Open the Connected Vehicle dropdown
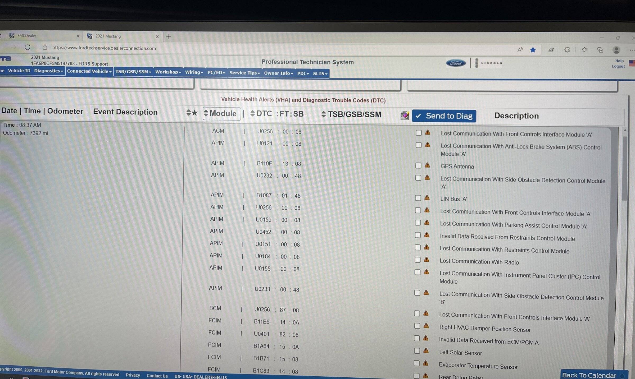Image resolution: width=635 pixels, height=379 pixels. coord(89,71)
